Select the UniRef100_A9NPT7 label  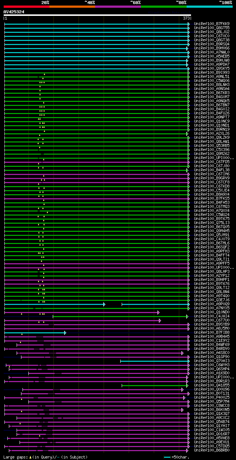(x=212, y=117)
